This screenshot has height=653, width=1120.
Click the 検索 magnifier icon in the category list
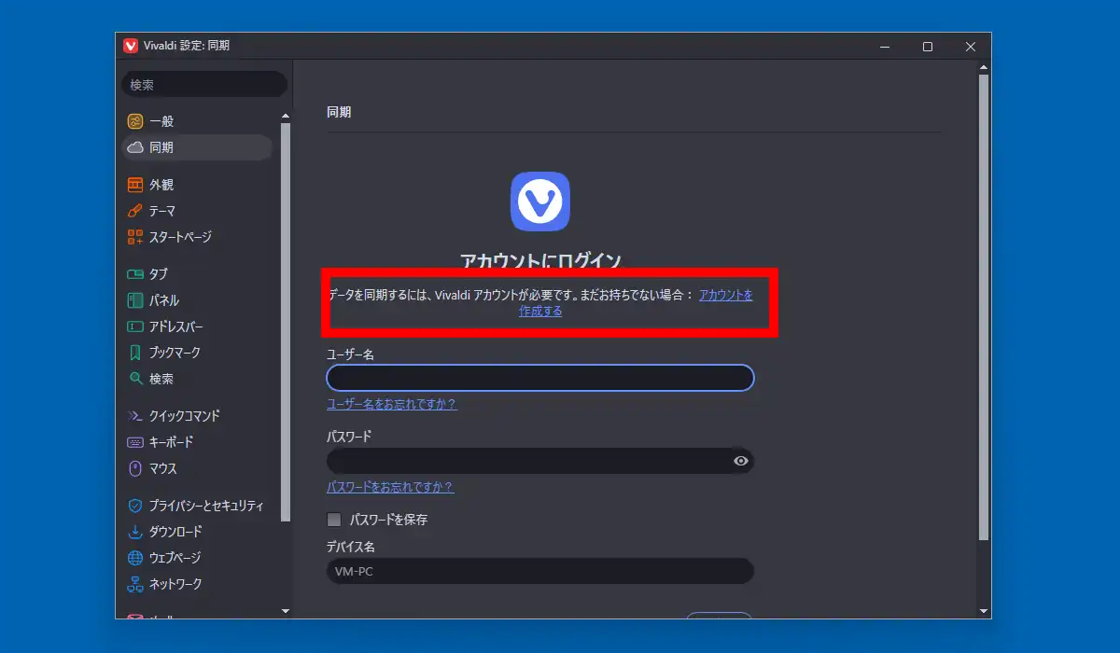point(135,379)
